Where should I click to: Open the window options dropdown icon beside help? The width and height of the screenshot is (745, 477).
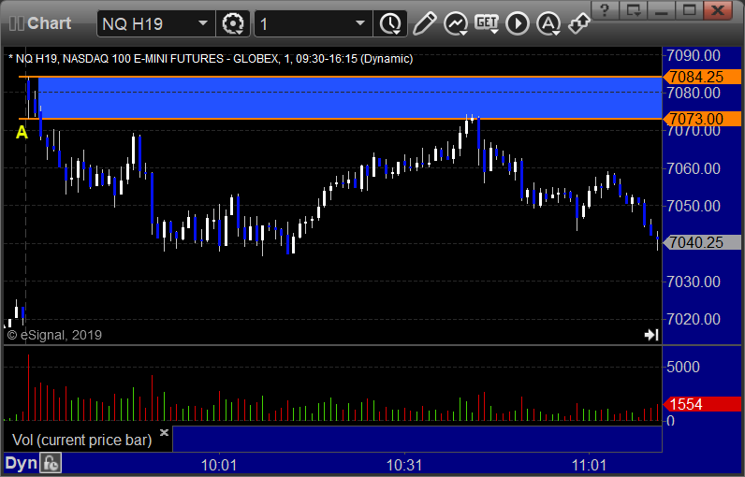(x=634, y=9)
